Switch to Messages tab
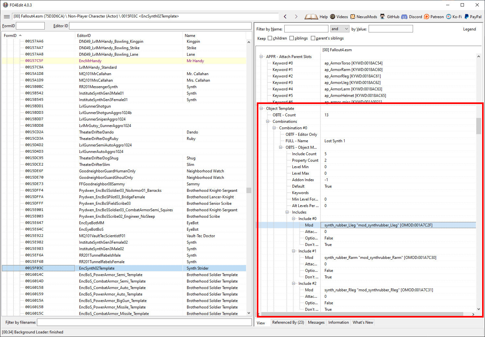This screenshot has width=485, height=337. pyautogui.click(x=316, y=322)
